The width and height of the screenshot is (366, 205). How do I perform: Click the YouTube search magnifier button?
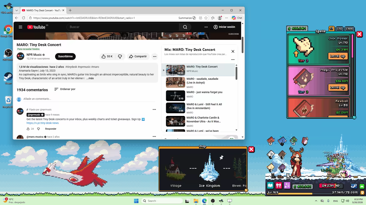click(185, 27)
